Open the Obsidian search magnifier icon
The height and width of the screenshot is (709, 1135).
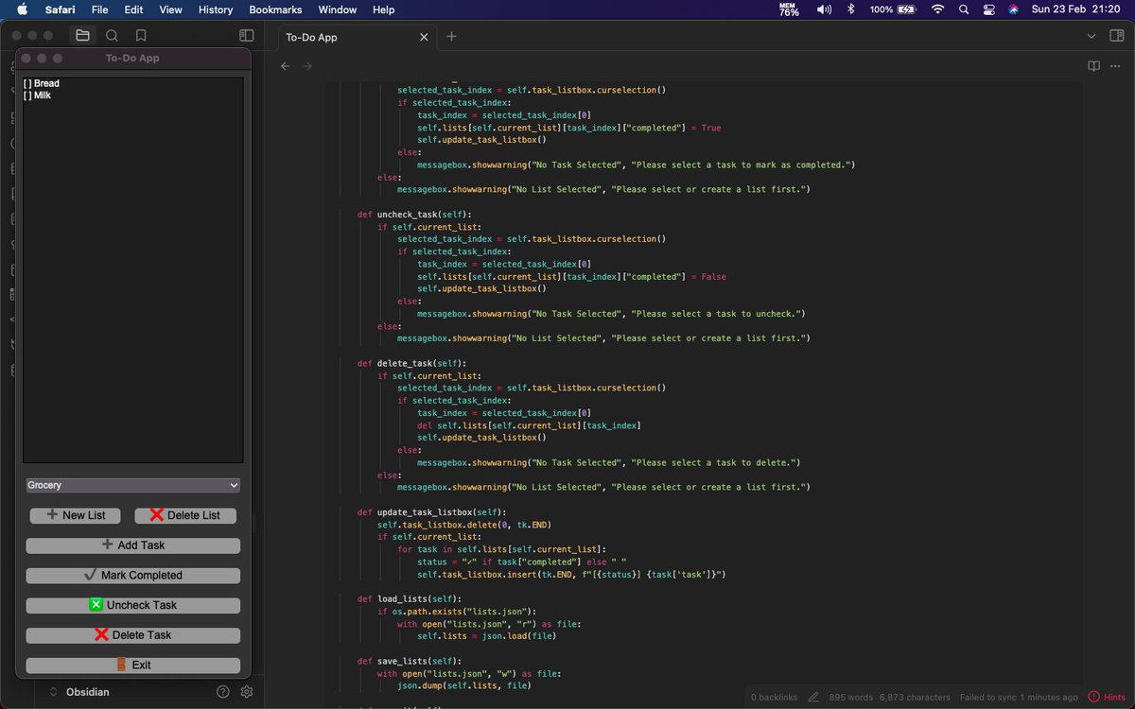pos(112,35)
